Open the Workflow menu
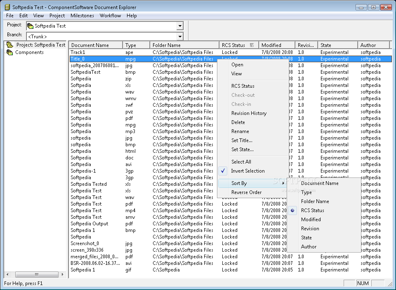 point(110,16)
